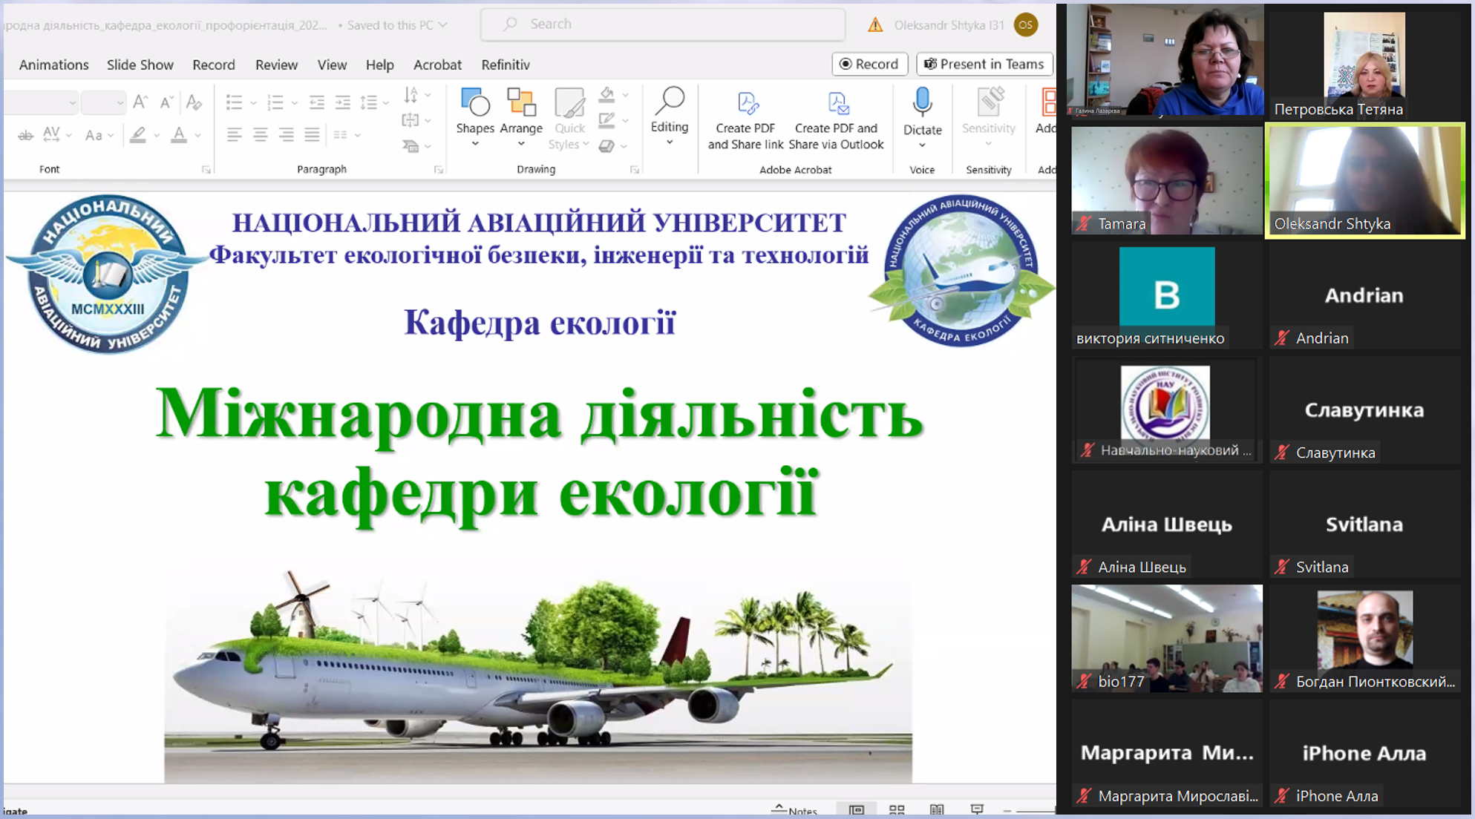Switch to Slide Sorter view
1475x819 pixels.
tap(897, 810)
